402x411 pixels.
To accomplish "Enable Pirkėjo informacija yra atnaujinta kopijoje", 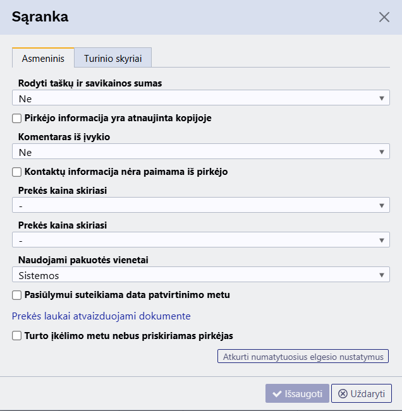I will tap(17, 118).
